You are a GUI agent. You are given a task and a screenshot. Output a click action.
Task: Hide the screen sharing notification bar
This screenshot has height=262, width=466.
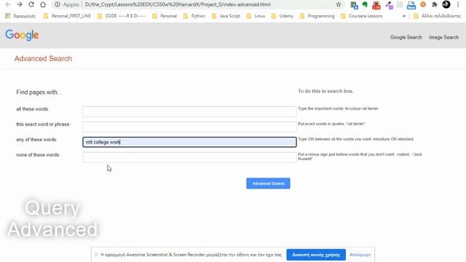[x=360, y=255]
